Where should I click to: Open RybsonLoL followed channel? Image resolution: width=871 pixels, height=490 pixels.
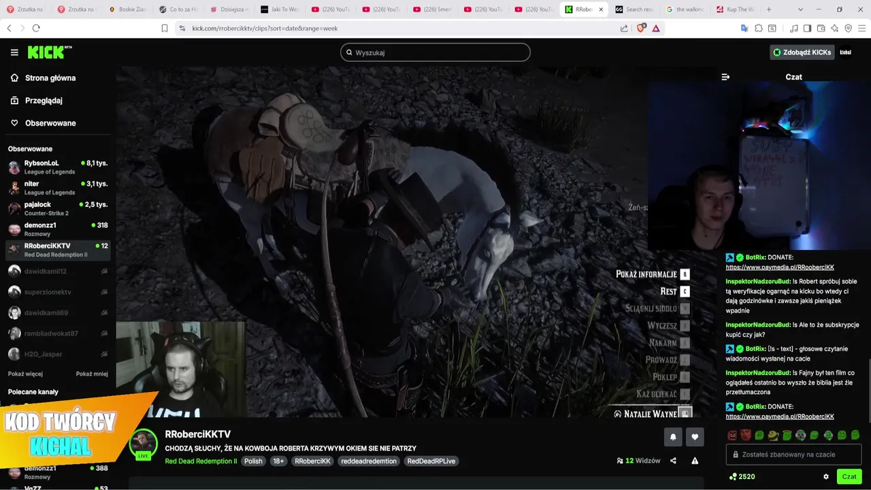tap(58, 167)
